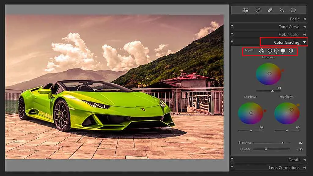Click the Adjust label
The height and width of the screenshot is (176, 313).
click(249, 50)
